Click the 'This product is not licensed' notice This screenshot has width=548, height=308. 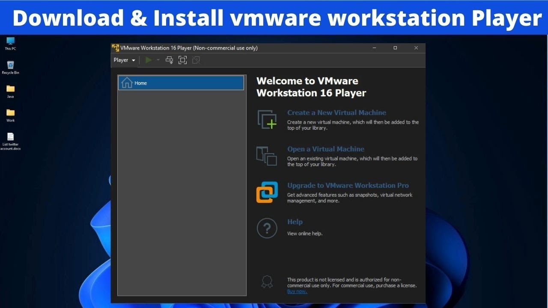click(352, 282)
